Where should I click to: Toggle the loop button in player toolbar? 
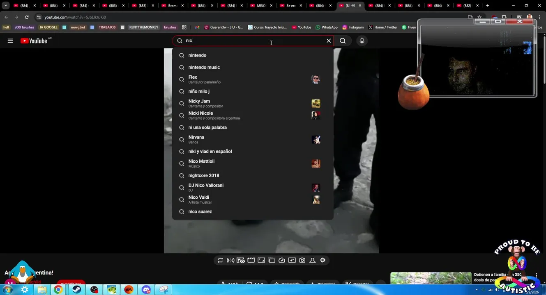(220, 260)
